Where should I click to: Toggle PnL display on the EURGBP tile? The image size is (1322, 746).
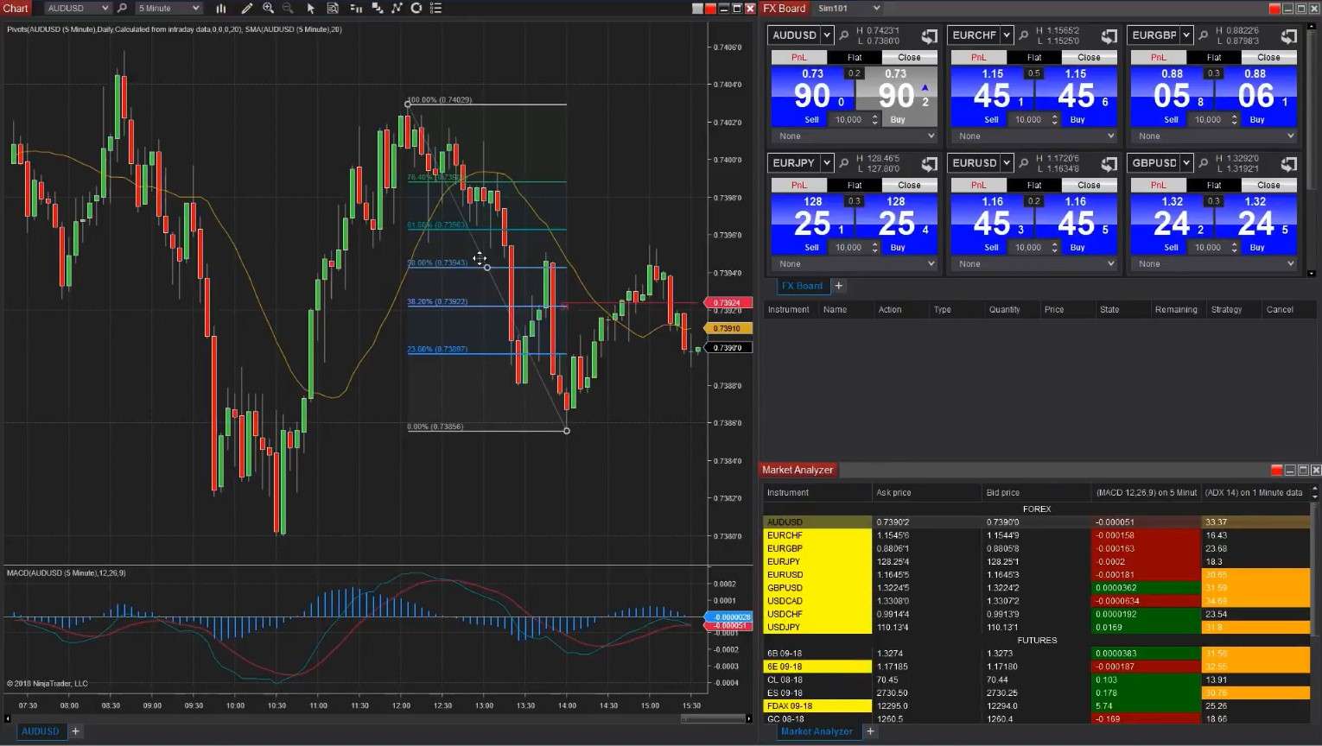[1158, 57]
